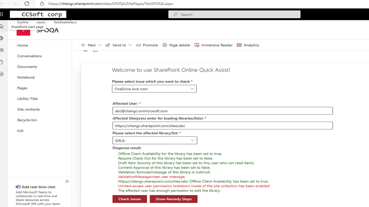Image resolution: width=369 pixels, height=207 pixels.
Task: Click the Teams icon in chat card
Action: (18, 187)
